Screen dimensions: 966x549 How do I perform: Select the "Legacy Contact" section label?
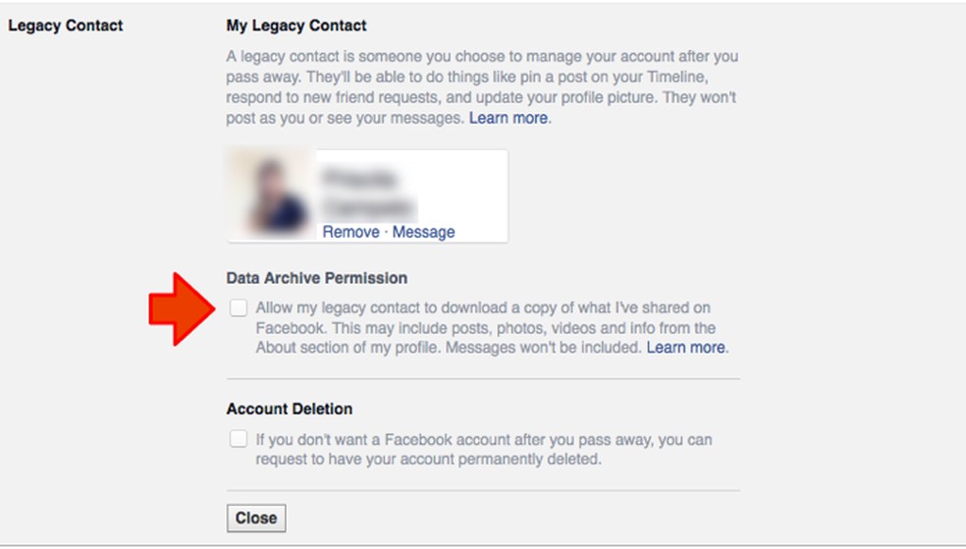[66, 26]
